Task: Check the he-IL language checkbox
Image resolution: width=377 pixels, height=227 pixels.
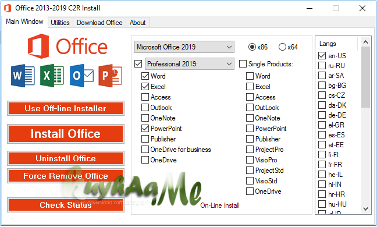Action: tap(322, 174)
